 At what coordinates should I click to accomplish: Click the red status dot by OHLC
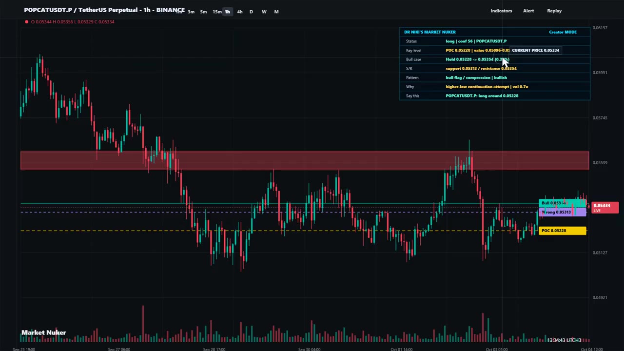click(x=26, y=21)
